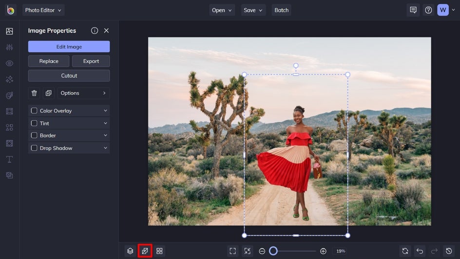This screenshot has width=460, height=259.
Task: Click the Text tool icon in sidebar
Action: [x=9, y=159]
